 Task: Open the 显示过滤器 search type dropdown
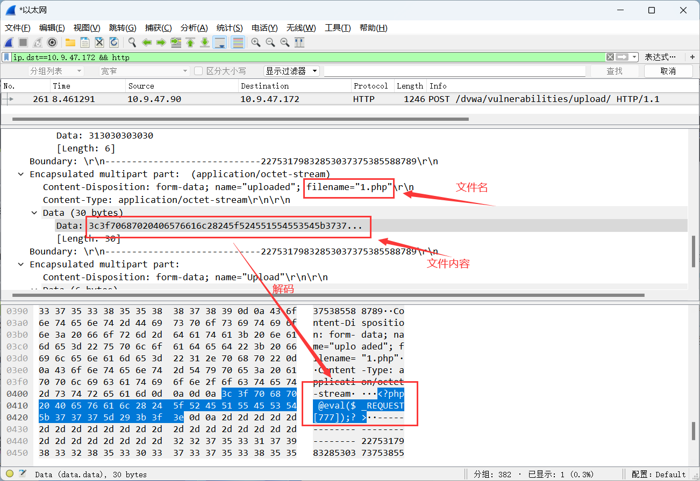pos(291,71)
